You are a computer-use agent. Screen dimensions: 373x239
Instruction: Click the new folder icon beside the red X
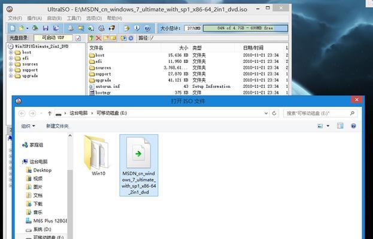click(106, 38)
